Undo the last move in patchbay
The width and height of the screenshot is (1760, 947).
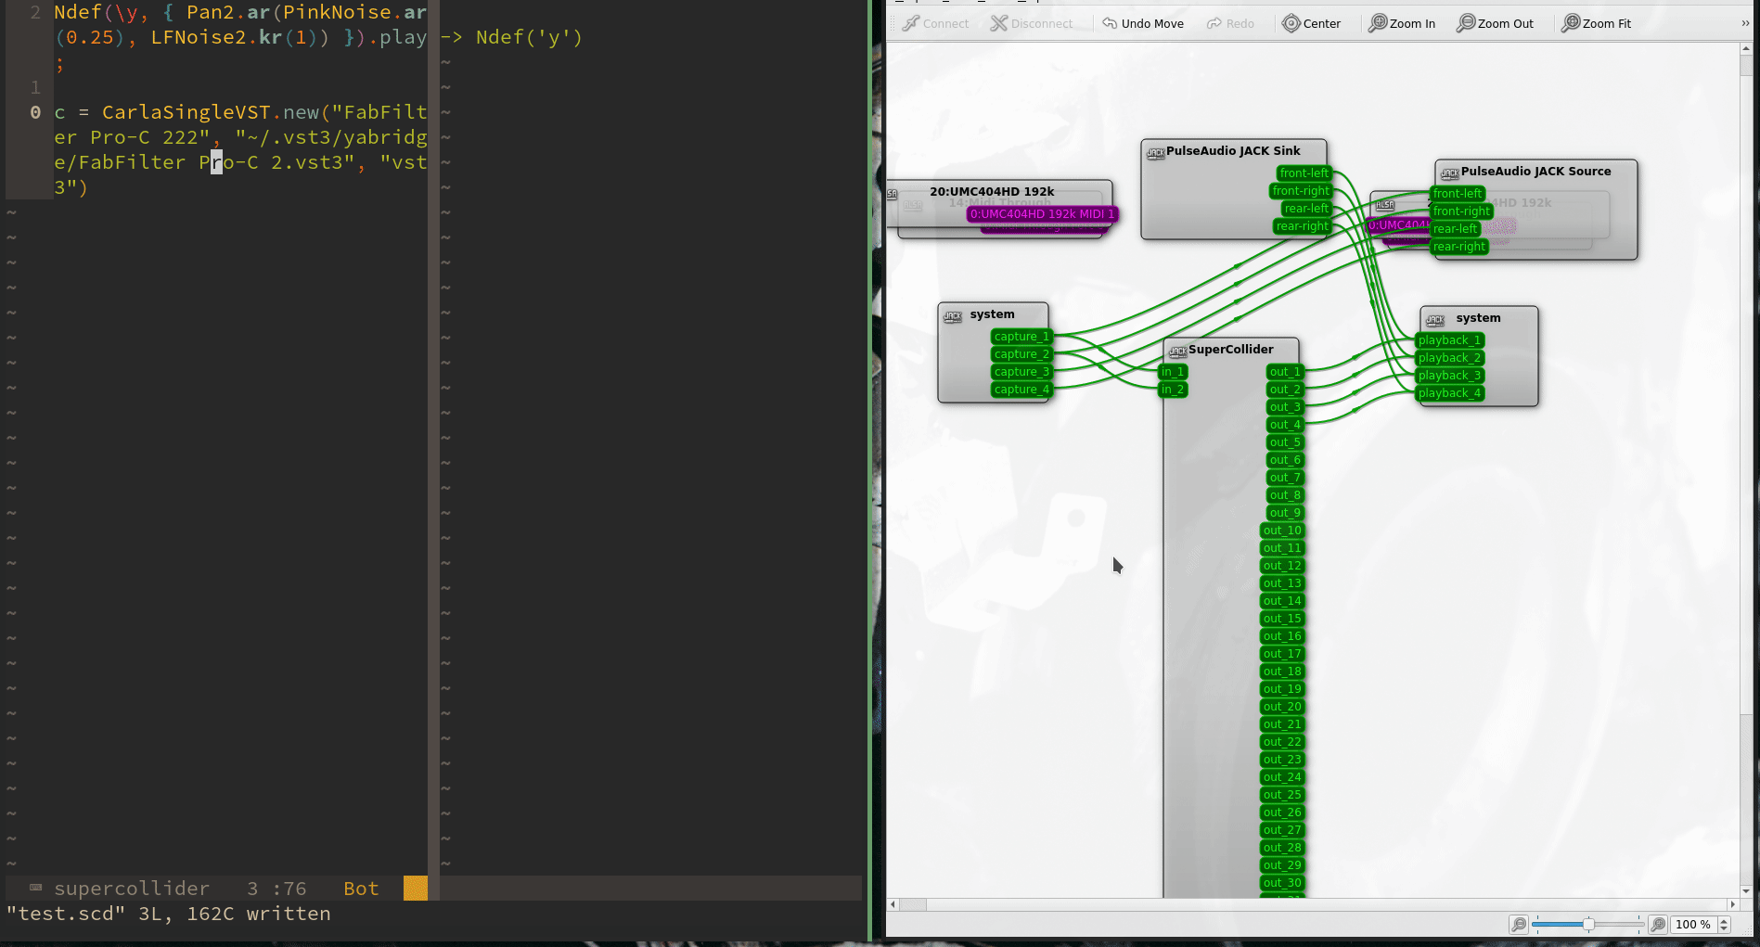[1142, 23]
